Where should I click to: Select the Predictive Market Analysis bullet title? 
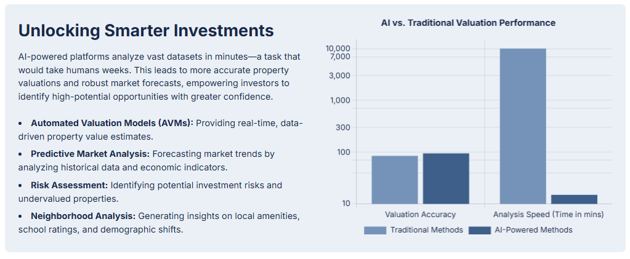click(x=90, y=153)
